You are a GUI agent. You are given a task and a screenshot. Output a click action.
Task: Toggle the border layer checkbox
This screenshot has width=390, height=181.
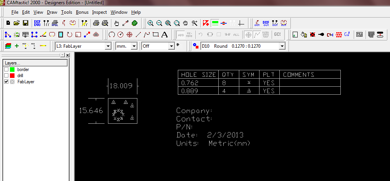pos(6,69)
